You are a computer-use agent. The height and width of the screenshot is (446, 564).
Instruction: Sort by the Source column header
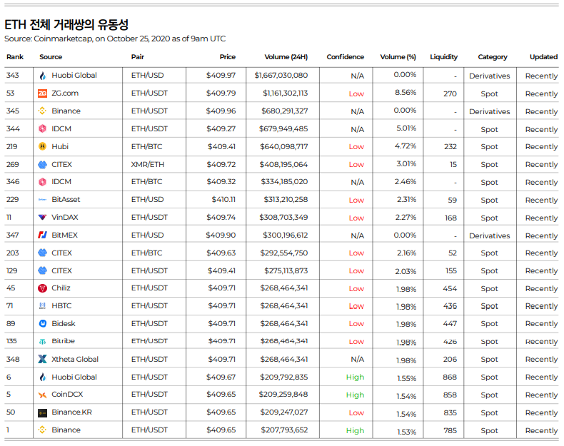point(51,57)
